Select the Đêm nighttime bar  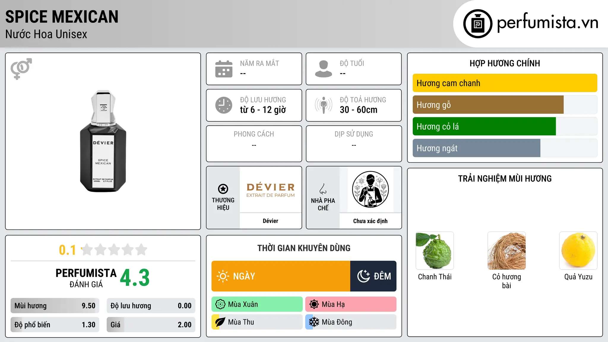(x=373, y=276)
